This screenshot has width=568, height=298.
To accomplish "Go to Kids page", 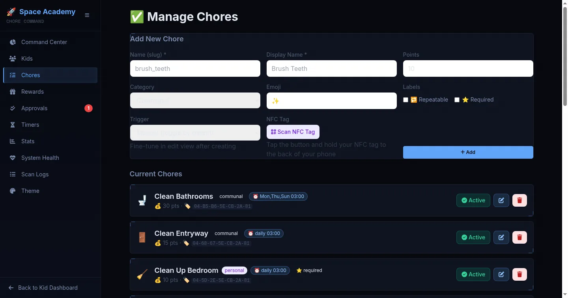I will tap(50, 59).
